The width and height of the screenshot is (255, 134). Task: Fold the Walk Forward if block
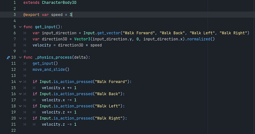pyautogui.click(x=20, y=82)
